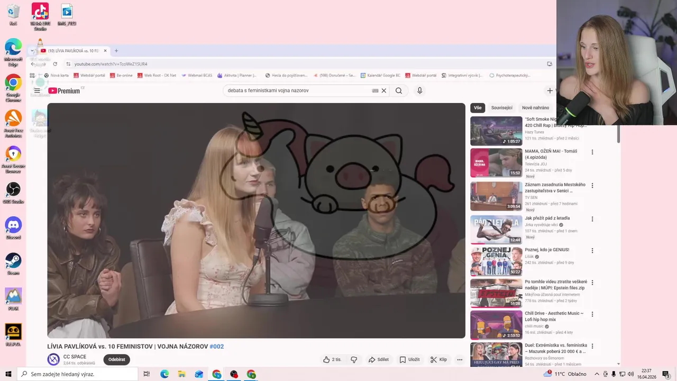677x381 pixels.
Task: Open Poznej, kdo je GENIUS! video
Action: [496, 261]
